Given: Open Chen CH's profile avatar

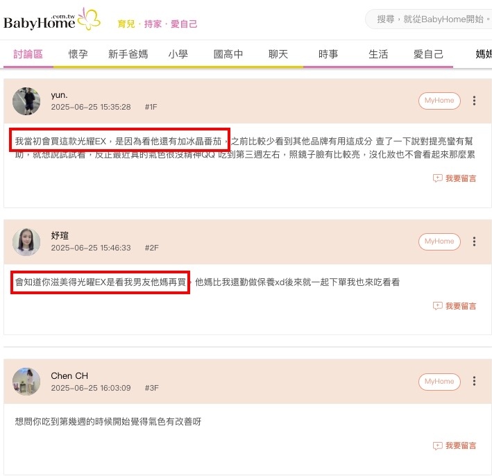Looking at the screenshot, I should pos(26,382).
